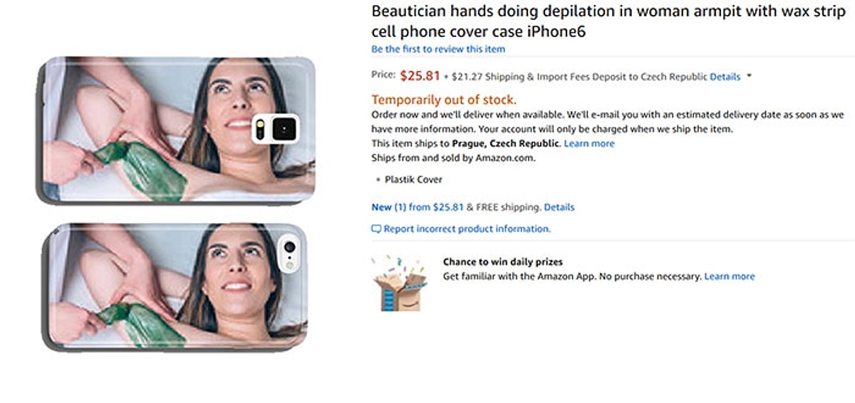Image resolution: width=855 pixels, height=403 pixels.
Task: Click Learn more next to Prague, Czech Republic
Action: pos(589,144)
